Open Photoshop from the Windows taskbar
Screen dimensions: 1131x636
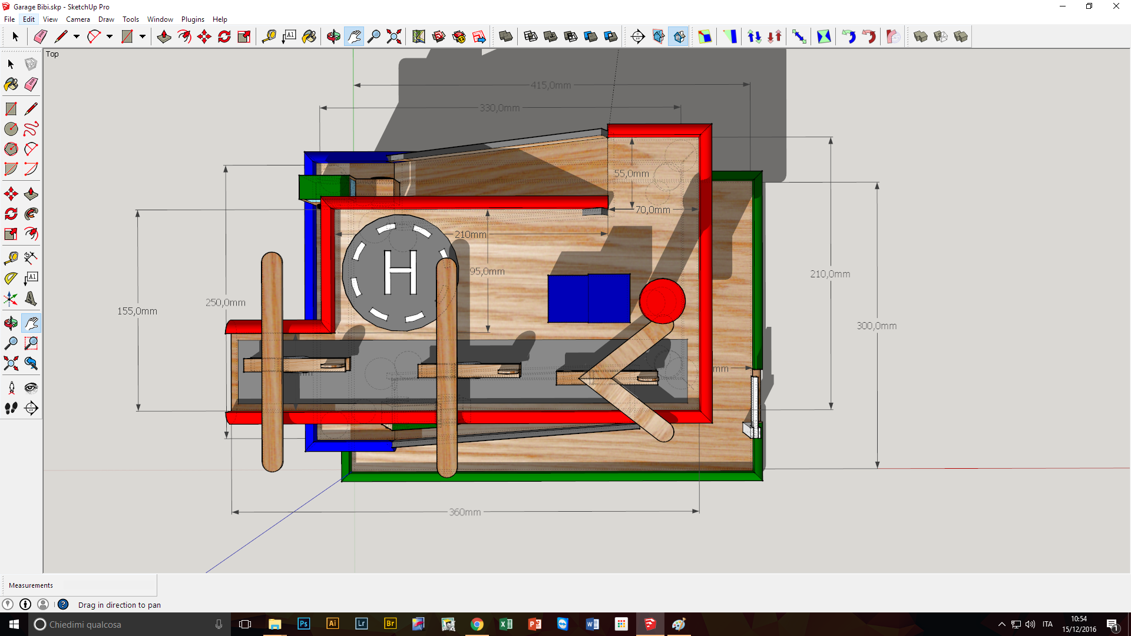303,624
